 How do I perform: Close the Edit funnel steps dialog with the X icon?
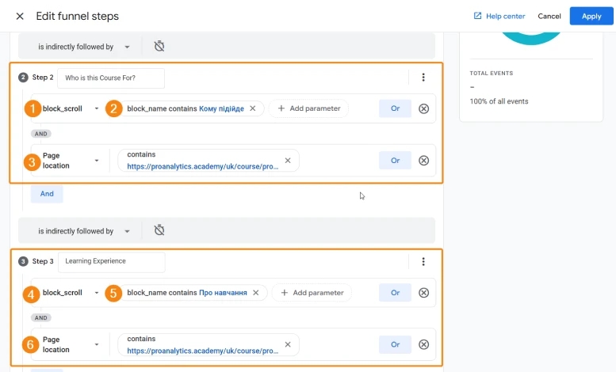20,16
